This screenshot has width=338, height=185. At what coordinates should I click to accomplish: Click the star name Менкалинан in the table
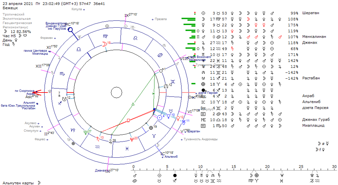coord(314,36)
